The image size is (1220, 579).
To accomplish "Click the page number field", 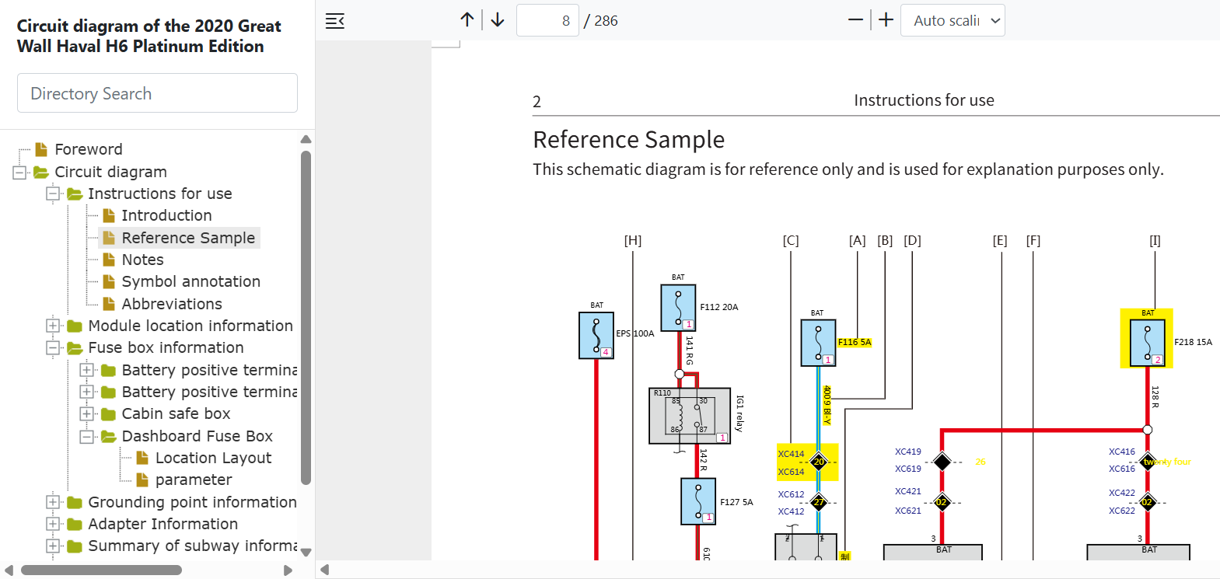I will pyautogui.click(x=547, y=20).
